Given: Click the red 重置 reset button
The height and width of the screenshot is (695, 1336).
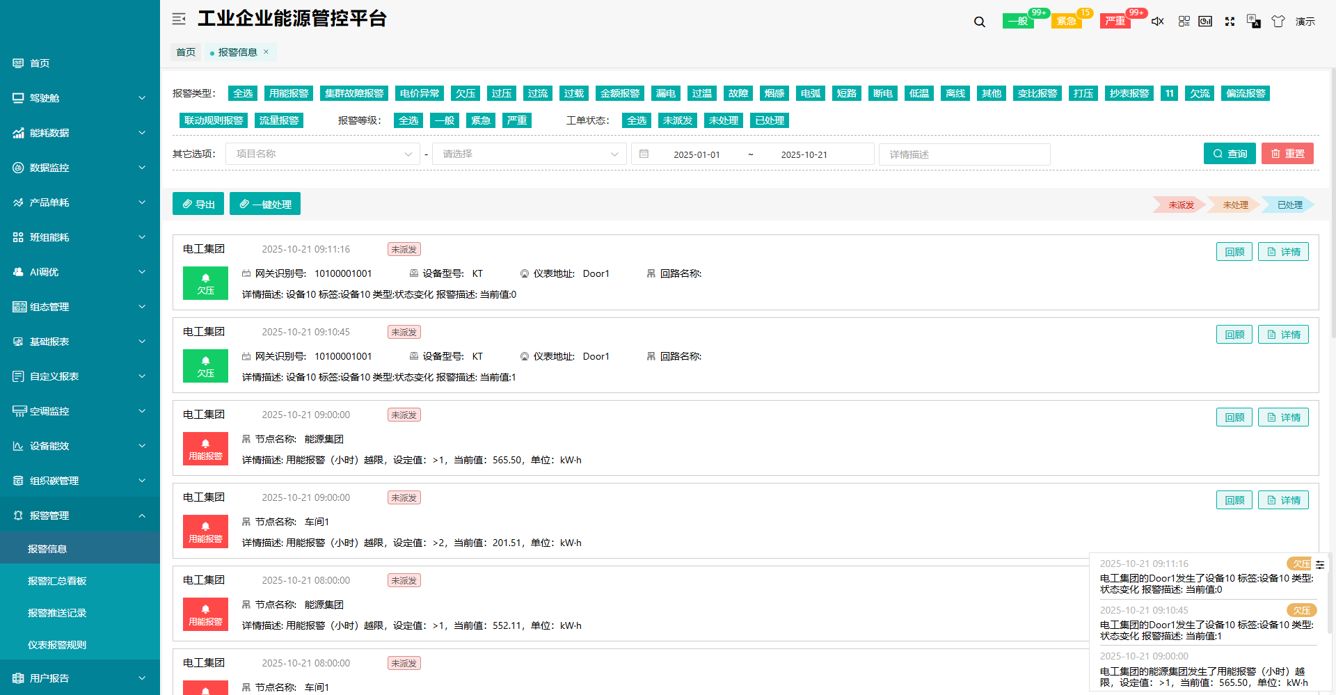Looking at the screenshot, I should (1287, 154).
